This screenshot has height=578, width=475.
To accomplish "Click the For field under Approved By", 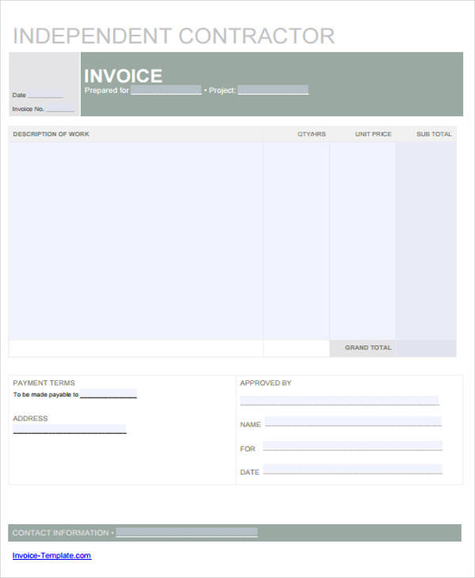I will [352, 446].
